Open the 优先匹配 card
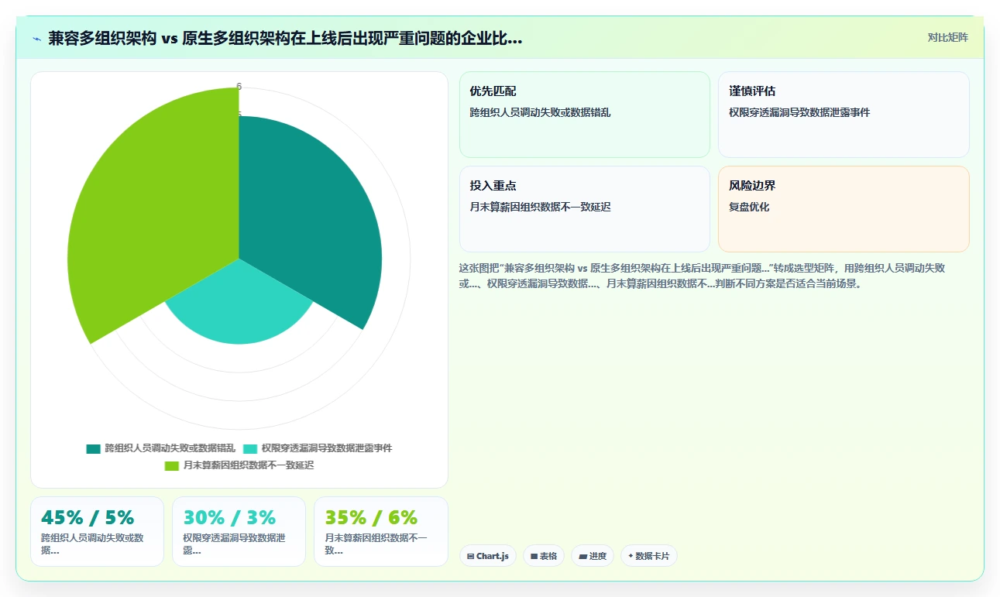 [585, 115]
